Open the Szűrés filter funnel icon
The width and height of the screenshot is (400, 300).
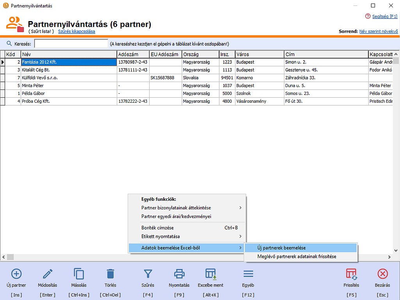[148, 273]
